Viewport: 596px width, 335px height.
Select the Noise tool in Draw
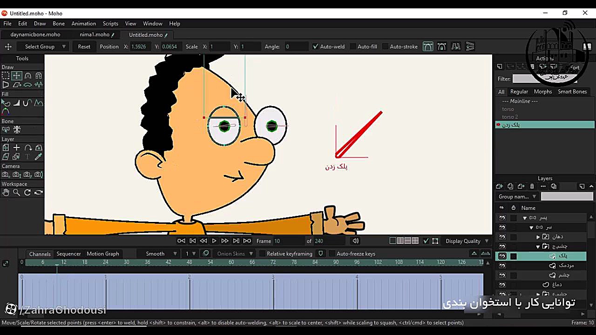pyautogui.click(x=39, y=85)
